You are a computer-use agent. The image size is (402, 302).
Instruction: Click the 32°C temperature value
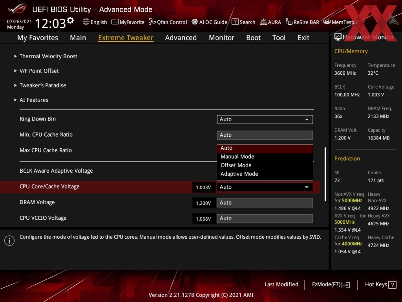tap(373, 73)
